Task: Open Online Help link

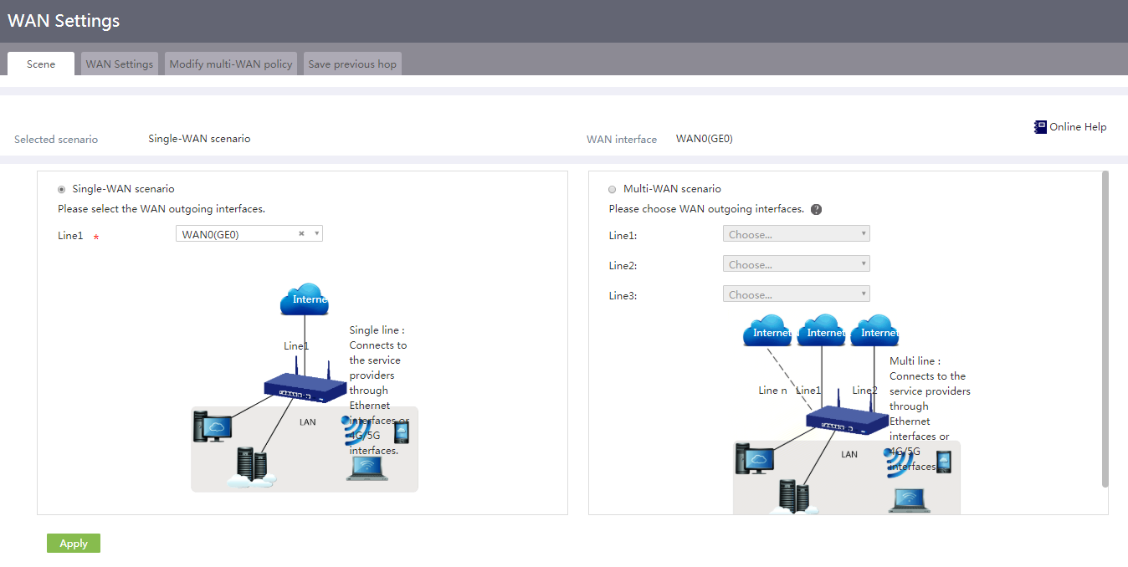Action: point(1078,127)
